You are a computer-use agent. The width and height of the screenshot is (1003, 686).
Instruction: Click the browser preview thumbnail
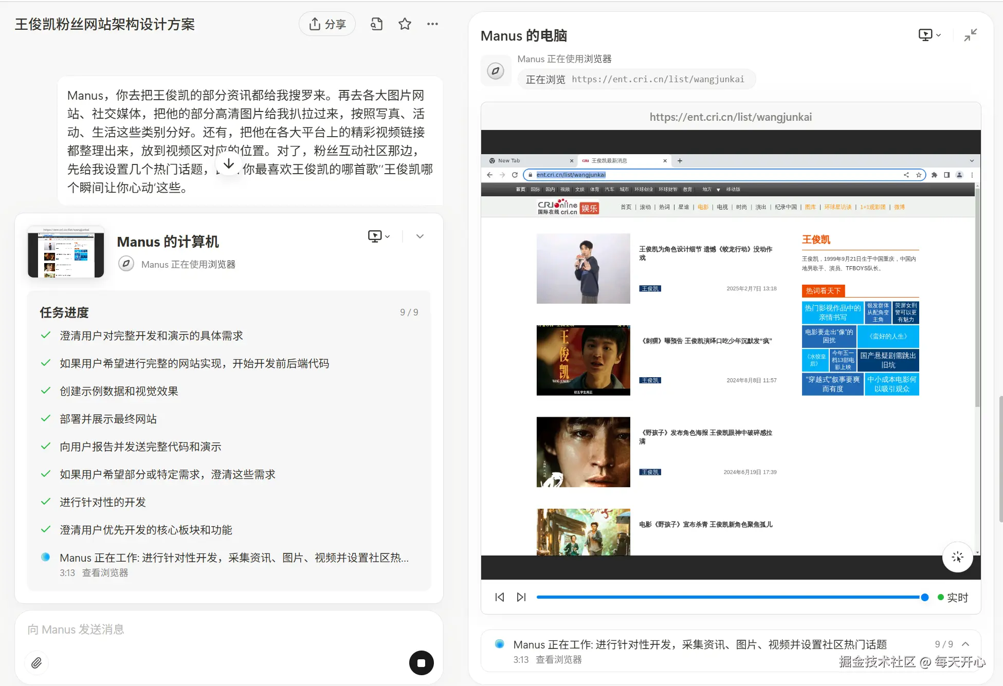click(x=66, y=252)
